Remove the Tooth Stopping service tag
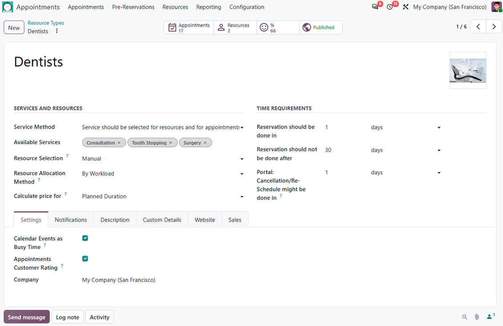Image resolution: width=503 pixels, height=326 pixels. tap(170, 143)
